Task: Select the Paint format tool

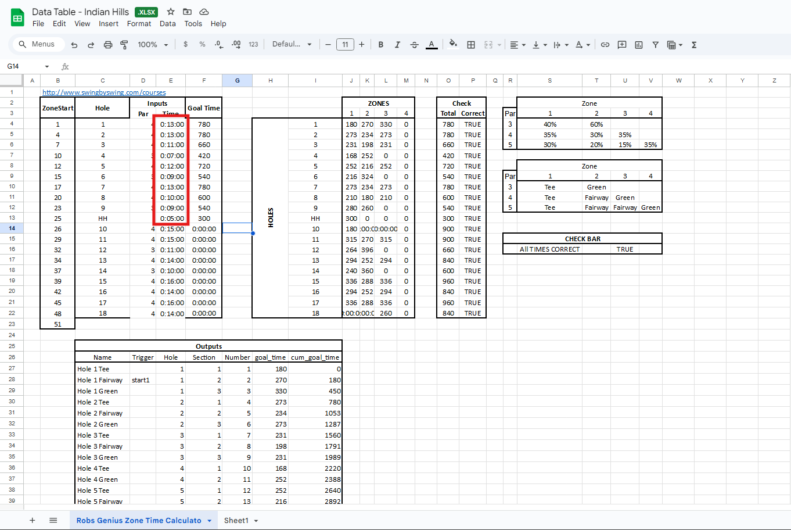Action: [124, 45]
